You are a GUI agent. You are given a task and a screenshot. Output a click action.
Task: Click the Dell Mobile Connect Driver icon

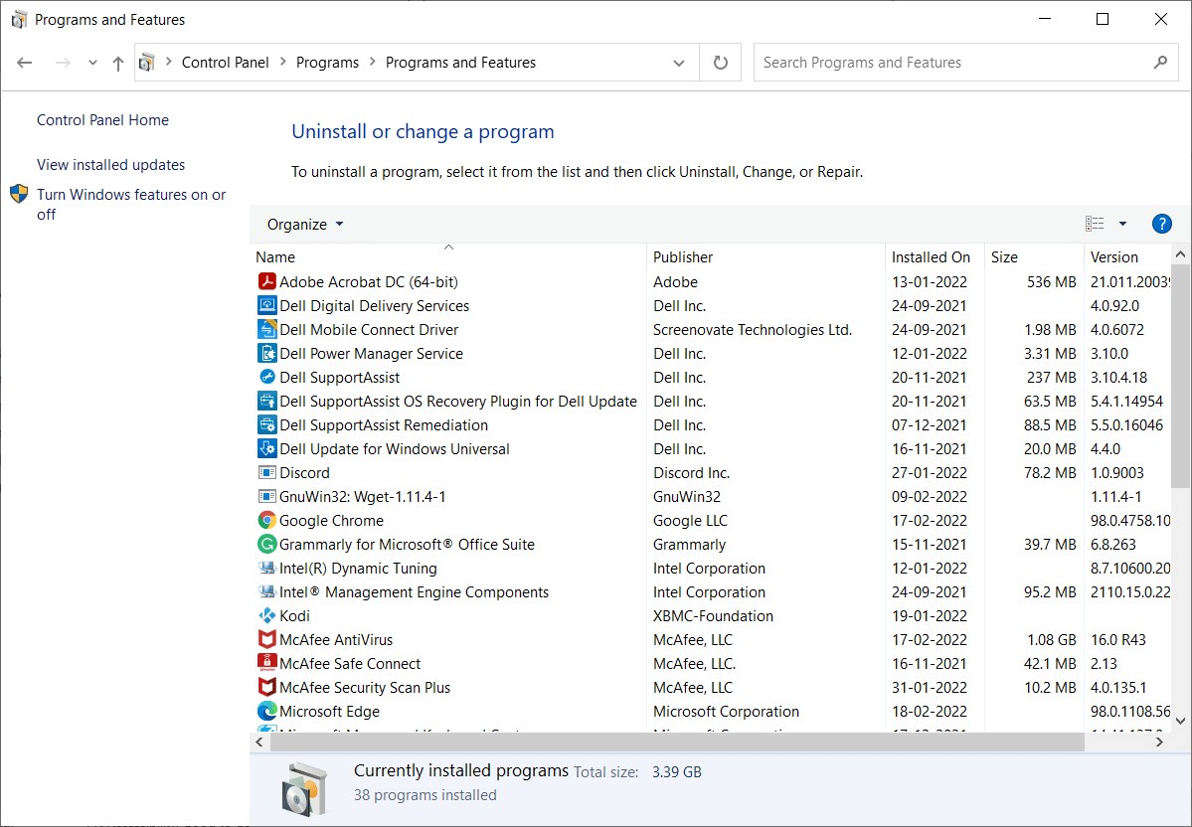tap(266, 329)
